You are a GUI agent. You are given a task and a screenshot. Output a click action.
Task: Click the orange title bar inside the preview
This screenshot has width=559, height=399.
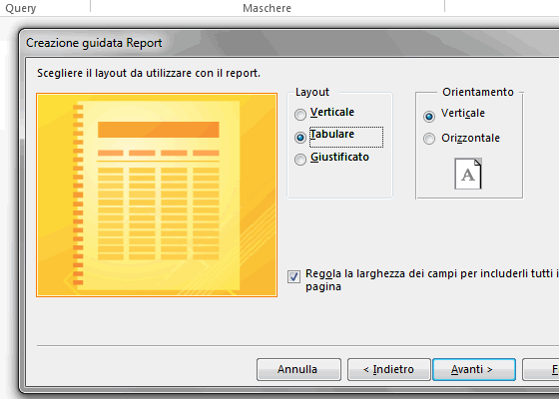point(159,130)
